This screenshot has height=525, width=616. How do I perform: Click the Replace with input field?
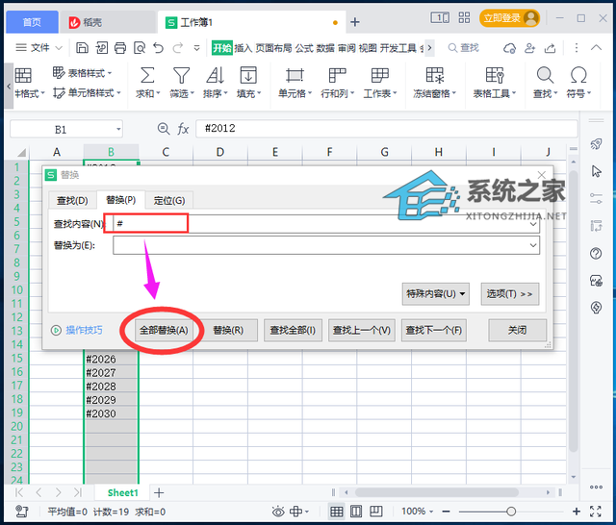(326, 245)
